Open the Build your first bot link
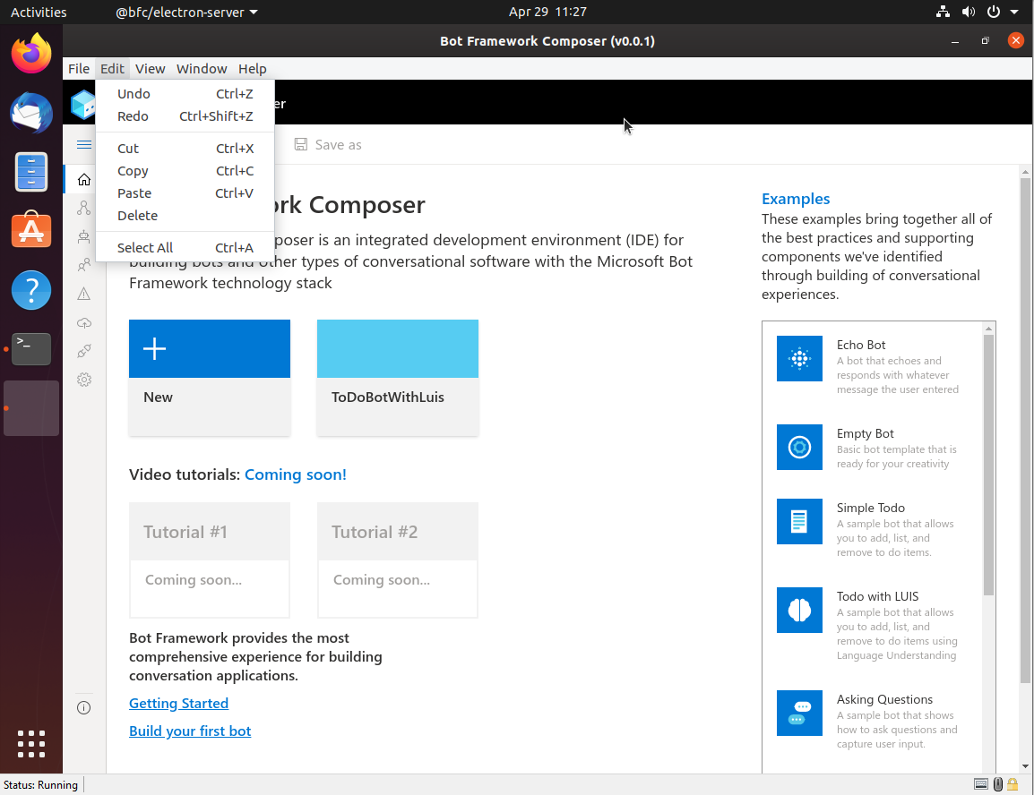Screen dimensions: 1034x795 point(190,731)
